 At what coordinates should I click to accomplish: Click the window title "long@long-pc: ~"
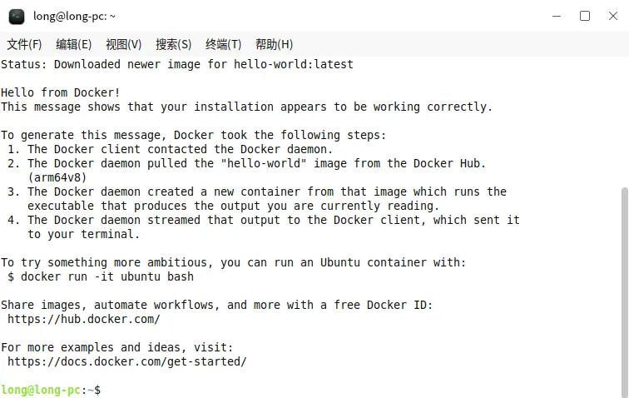pyautogui.click(x=75, y=16)
